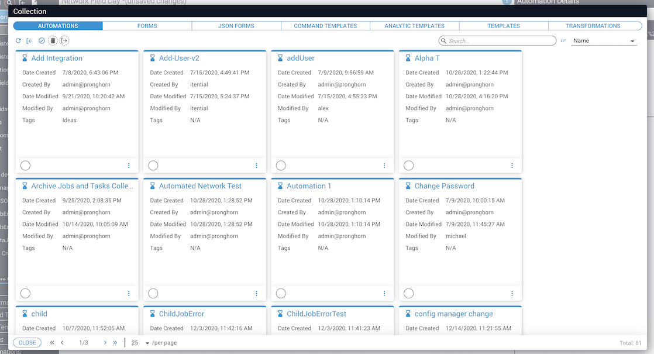The image size is (654, 354).
Task: Switch to the JSON Forms tab
Action: [236, 26]
